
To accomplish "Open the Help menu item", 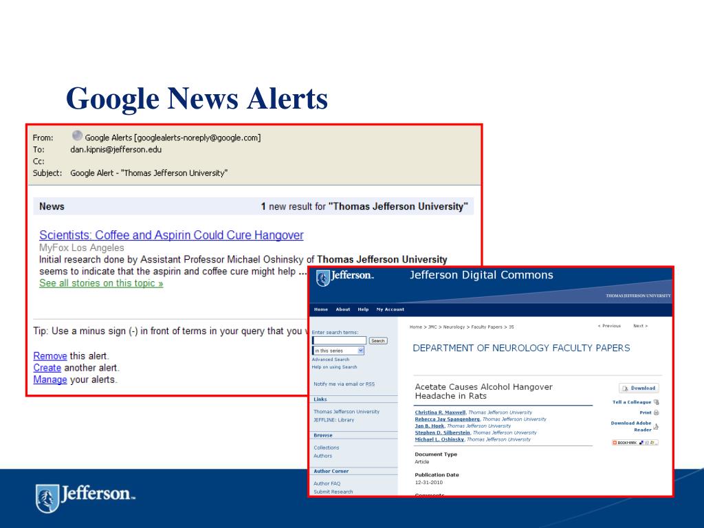I will click(x=363, y=309).
